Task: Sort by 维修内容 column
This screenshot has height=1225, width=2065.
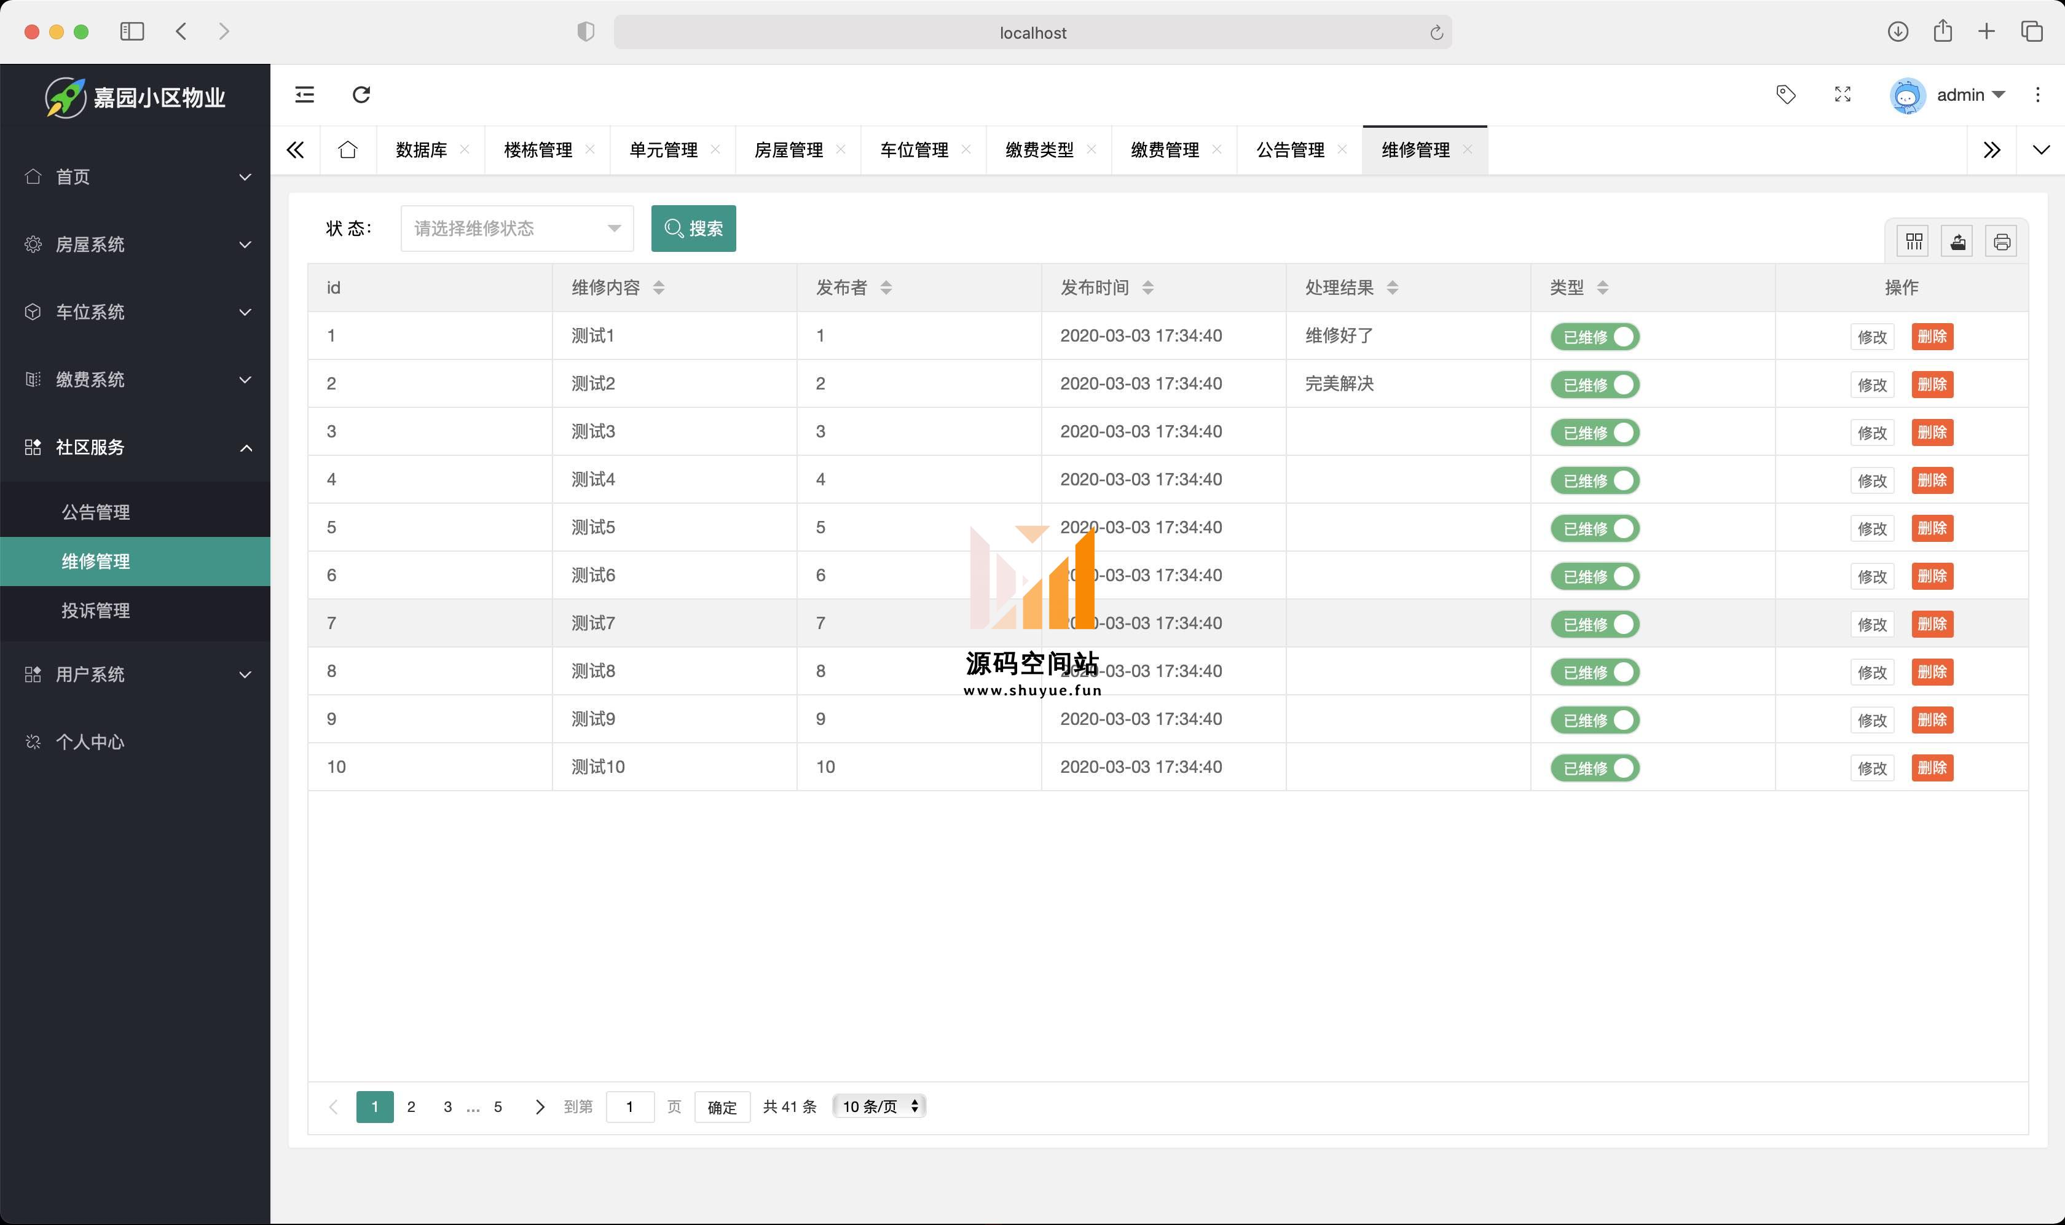Action: click(659, 288)
